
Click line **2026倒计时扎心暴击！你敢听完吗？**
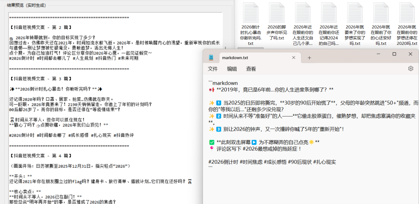point(56,89)
